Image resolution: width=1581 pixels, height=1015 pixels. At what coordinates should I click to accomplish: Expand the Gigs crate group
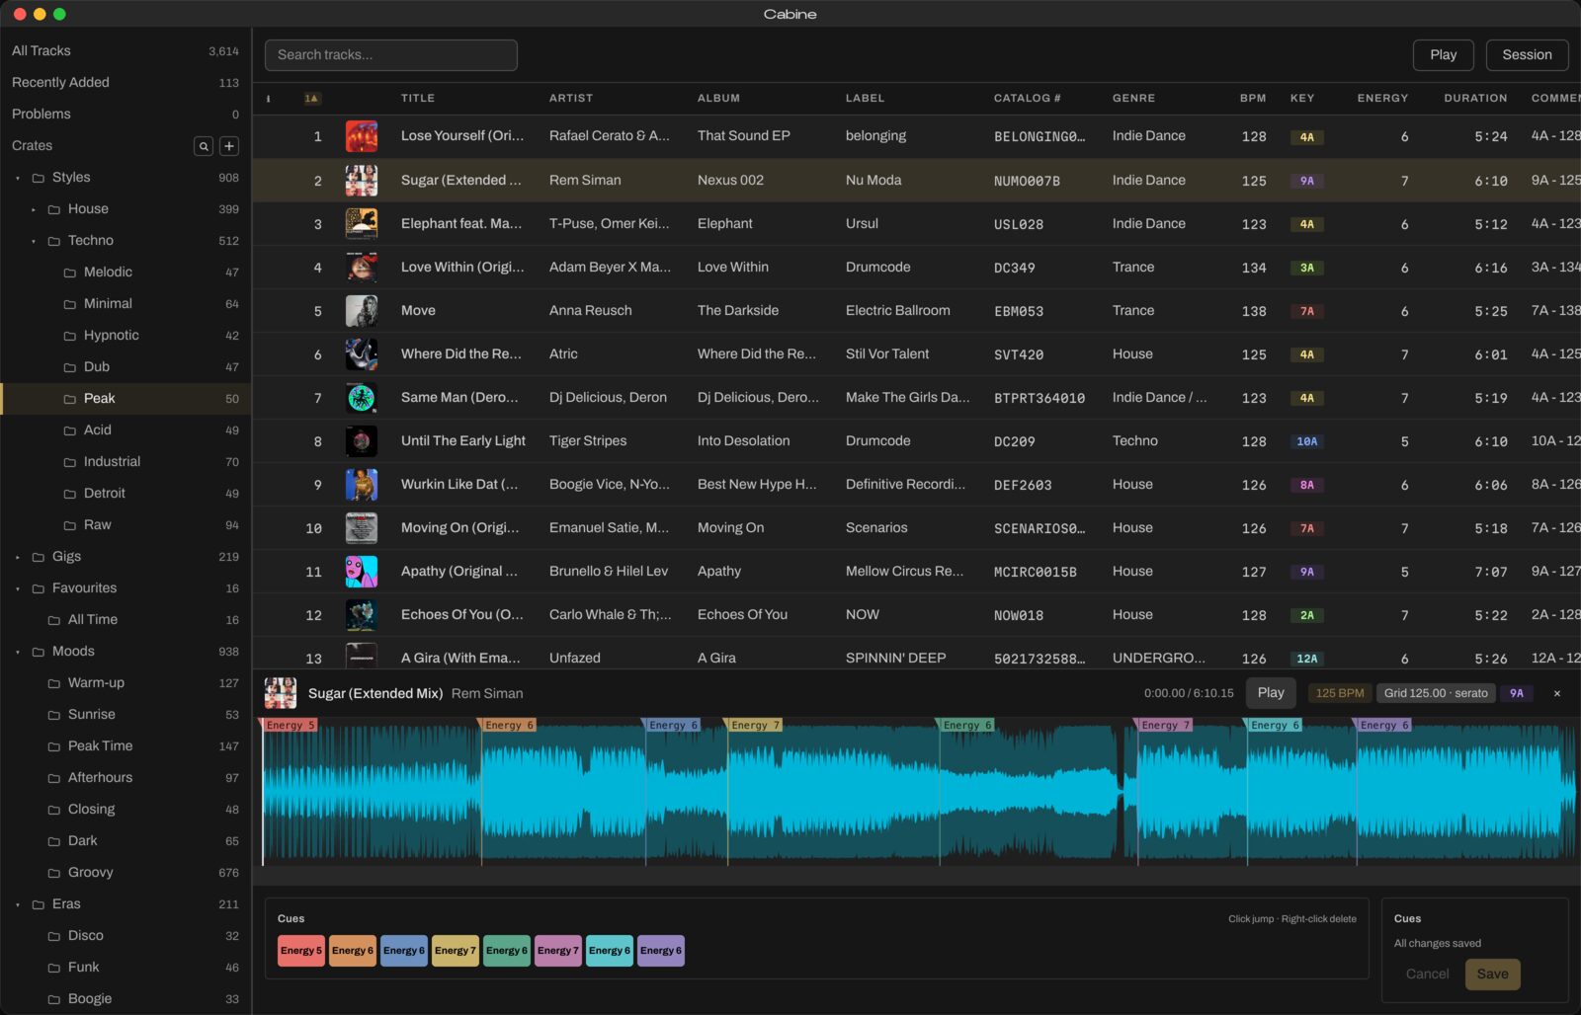(18, 557)
